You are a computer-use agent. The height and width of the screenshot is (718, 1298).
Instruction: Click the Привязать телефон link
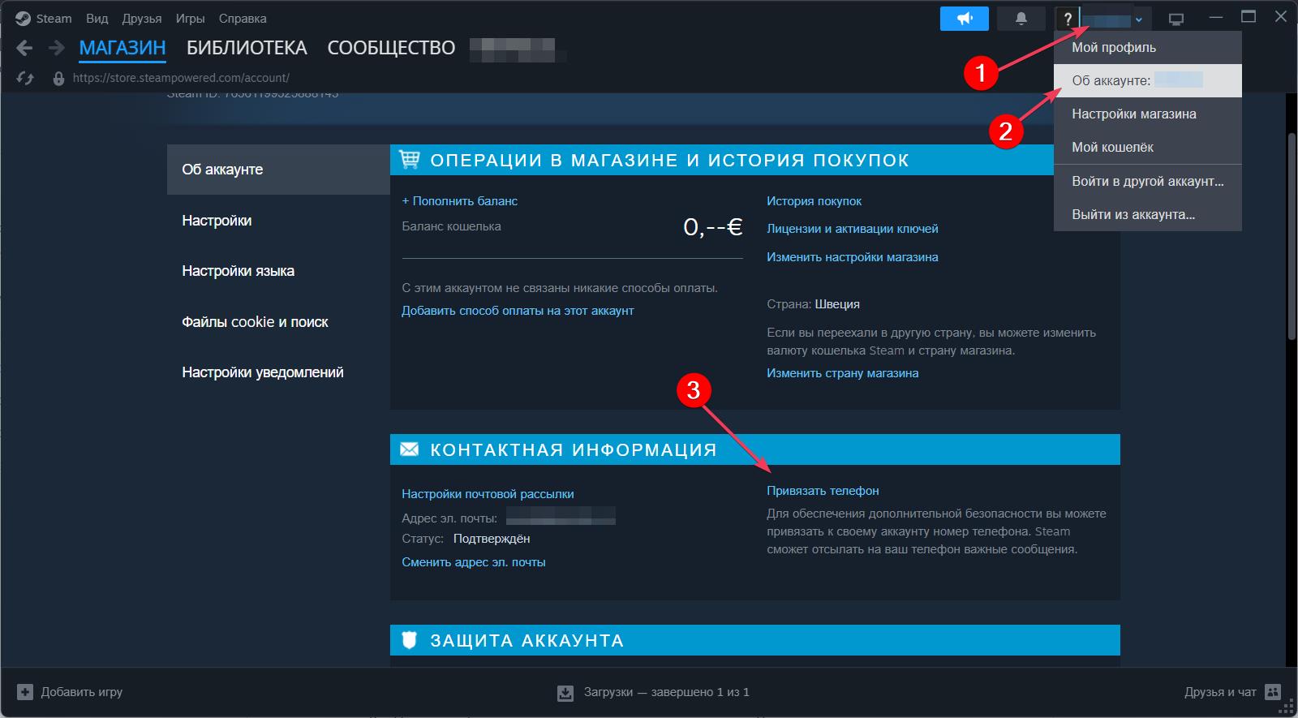click(823, 490)
